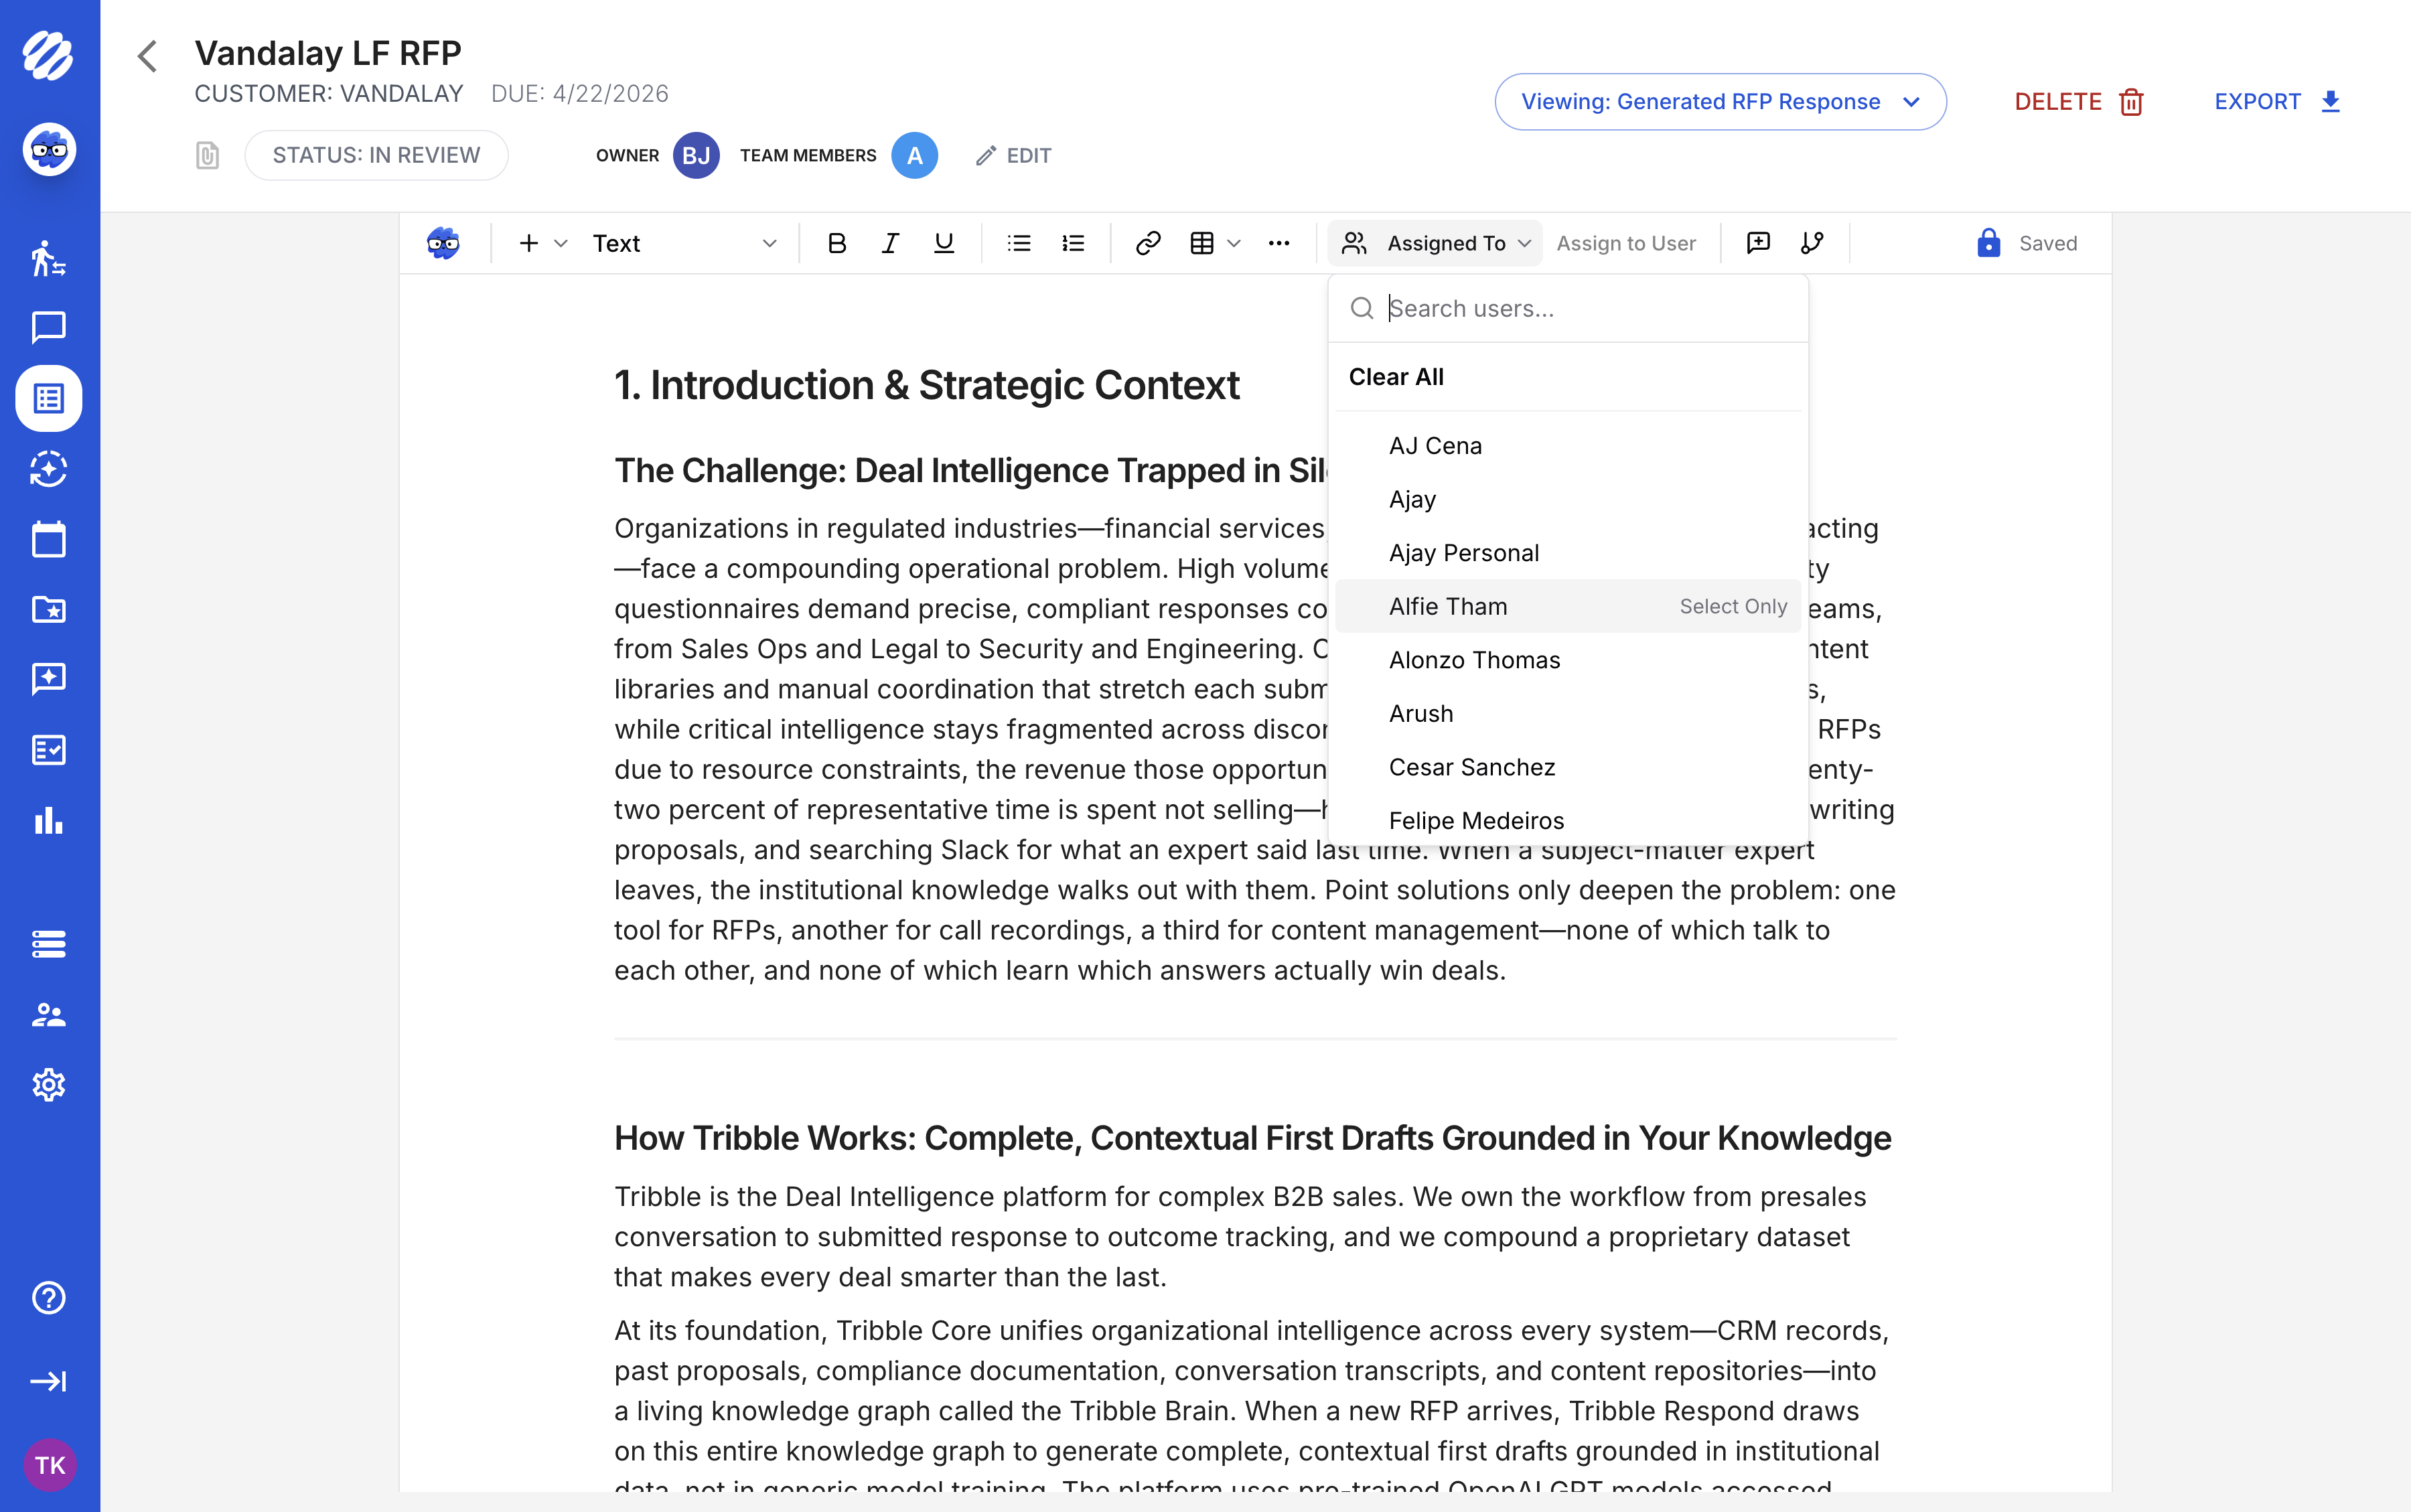The image size is (2411, 1512).
Task: Add a comment with the comment-plus icon
Action: [1758, 243]
